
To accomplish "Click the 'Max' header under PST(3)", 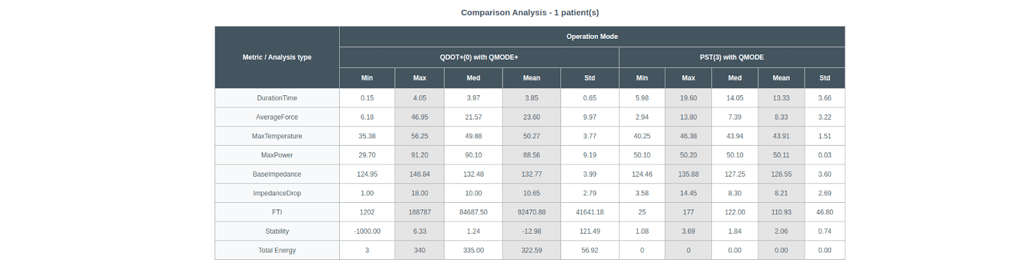I will tap(688, 78).
